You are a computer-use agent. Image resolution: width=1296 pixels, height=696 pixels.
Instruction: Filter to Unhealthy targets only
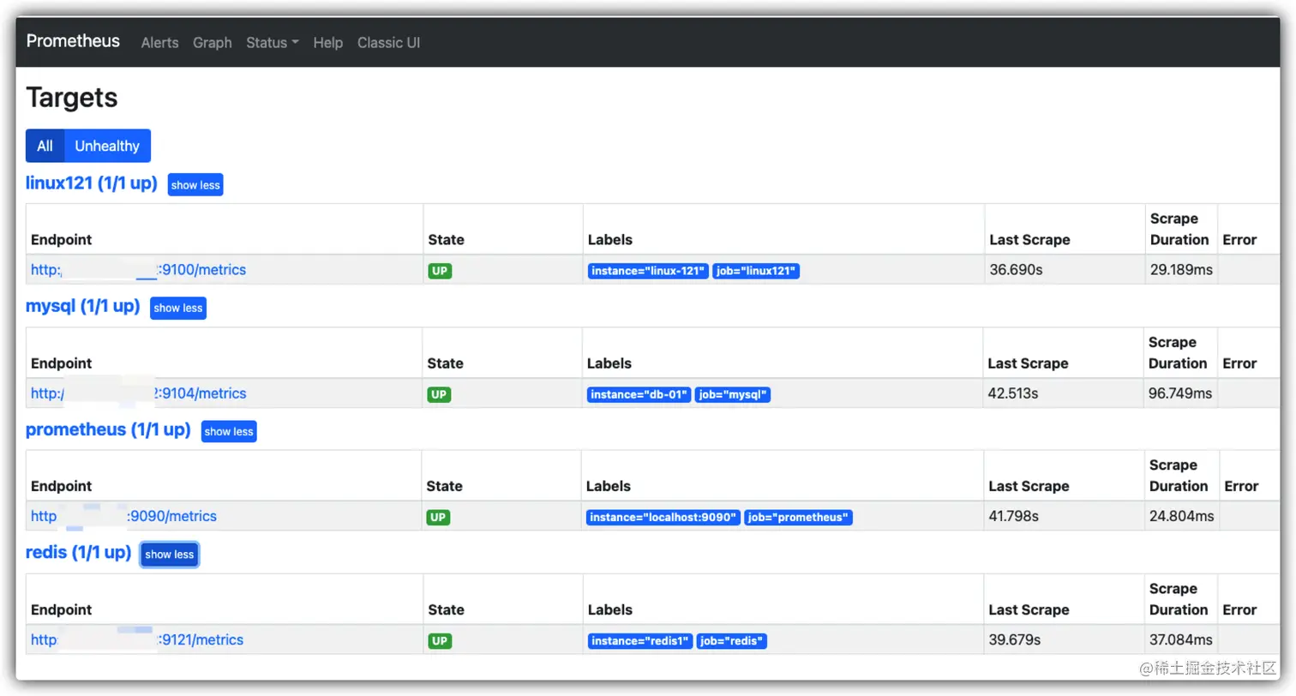107,146
